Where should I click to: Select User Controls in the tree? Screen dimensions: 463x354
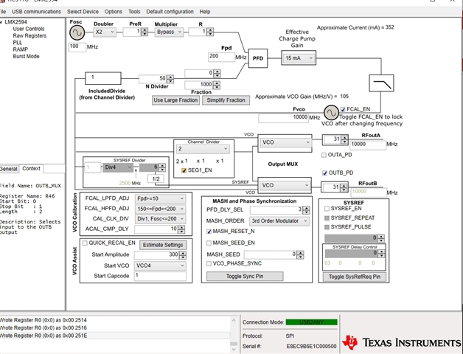[x=28, y=29]
